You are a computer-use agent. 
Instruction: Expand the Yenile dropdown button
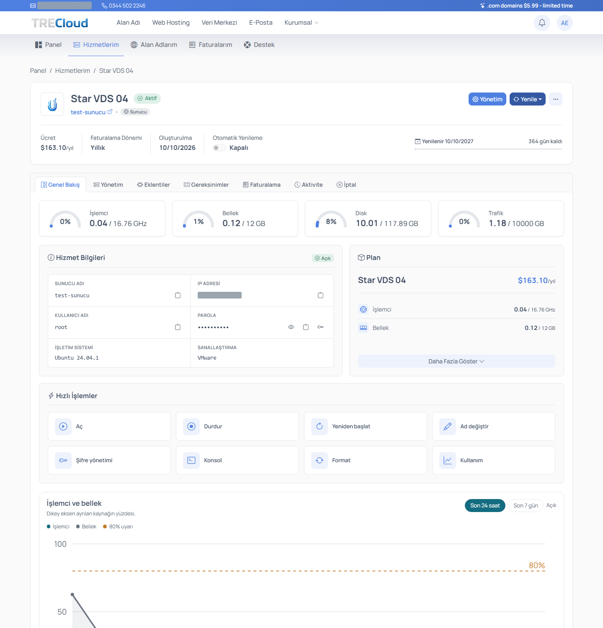pos(527,99)
